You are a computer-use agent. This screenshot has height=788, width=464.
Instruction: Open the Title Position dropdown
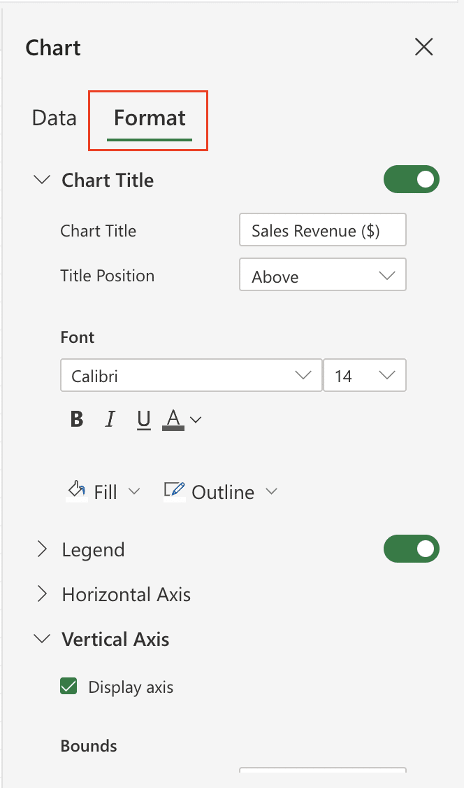[323, 275]
